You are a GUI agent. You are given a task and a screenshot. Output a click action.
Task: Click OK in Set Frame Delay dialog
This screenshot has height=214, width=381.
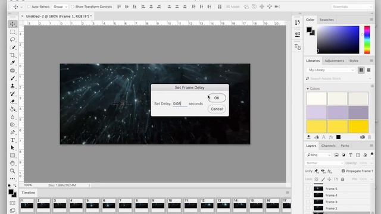tap(217, 98)
